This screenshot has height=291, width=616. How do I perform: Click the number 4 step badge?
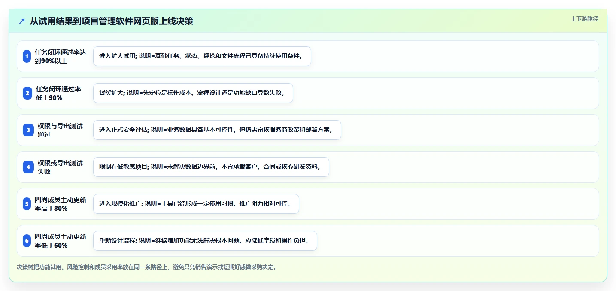28,167
